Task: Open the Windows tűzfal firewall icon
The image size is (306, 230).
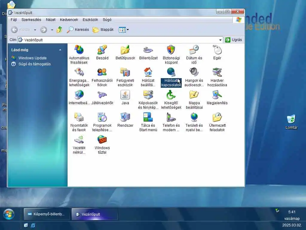Action: click(x=102, y=145)
